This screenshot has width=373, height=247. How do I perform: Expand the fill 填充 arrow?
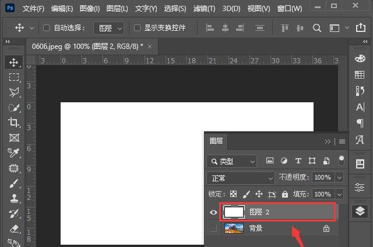coord(339,195)
